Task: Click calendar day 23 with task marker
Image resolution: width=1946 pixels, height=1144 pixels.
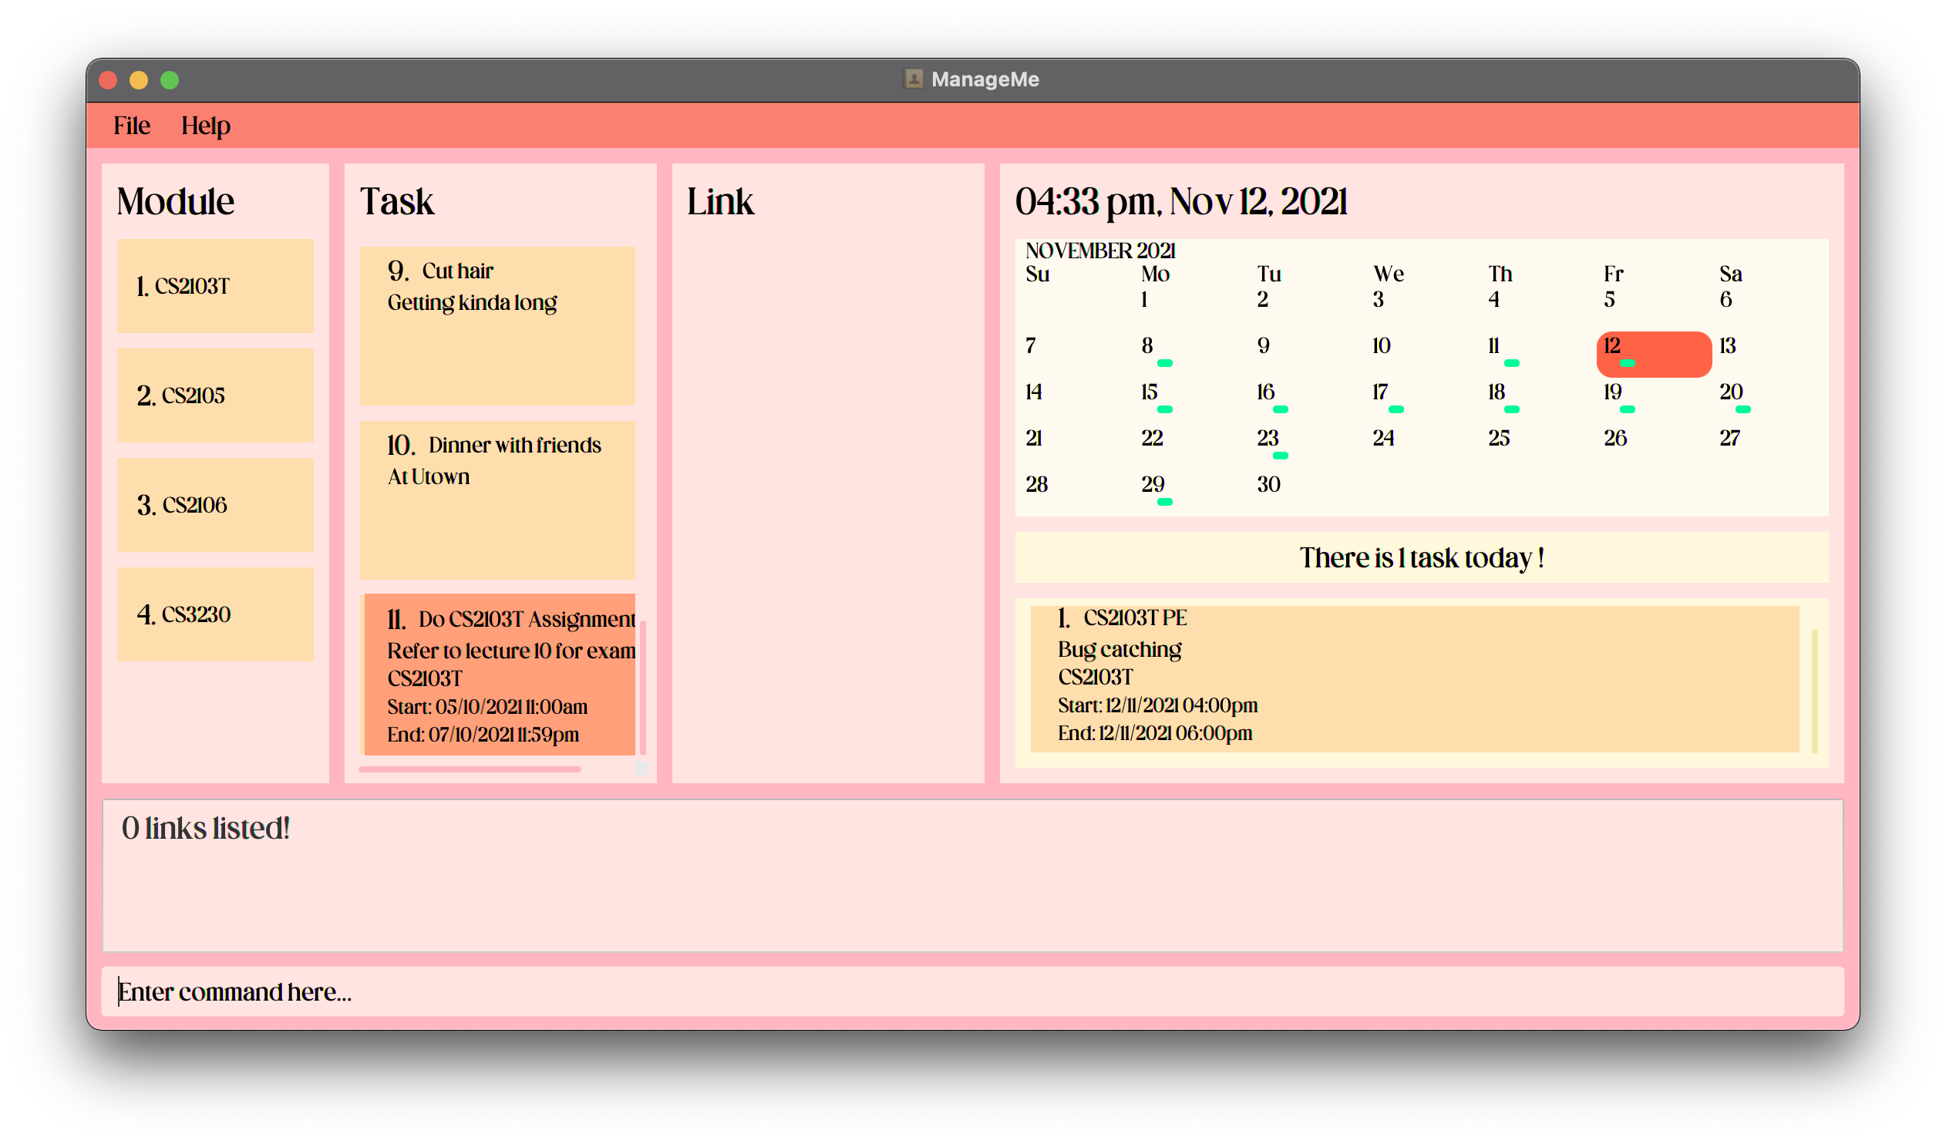Action: coord(1268,439)
